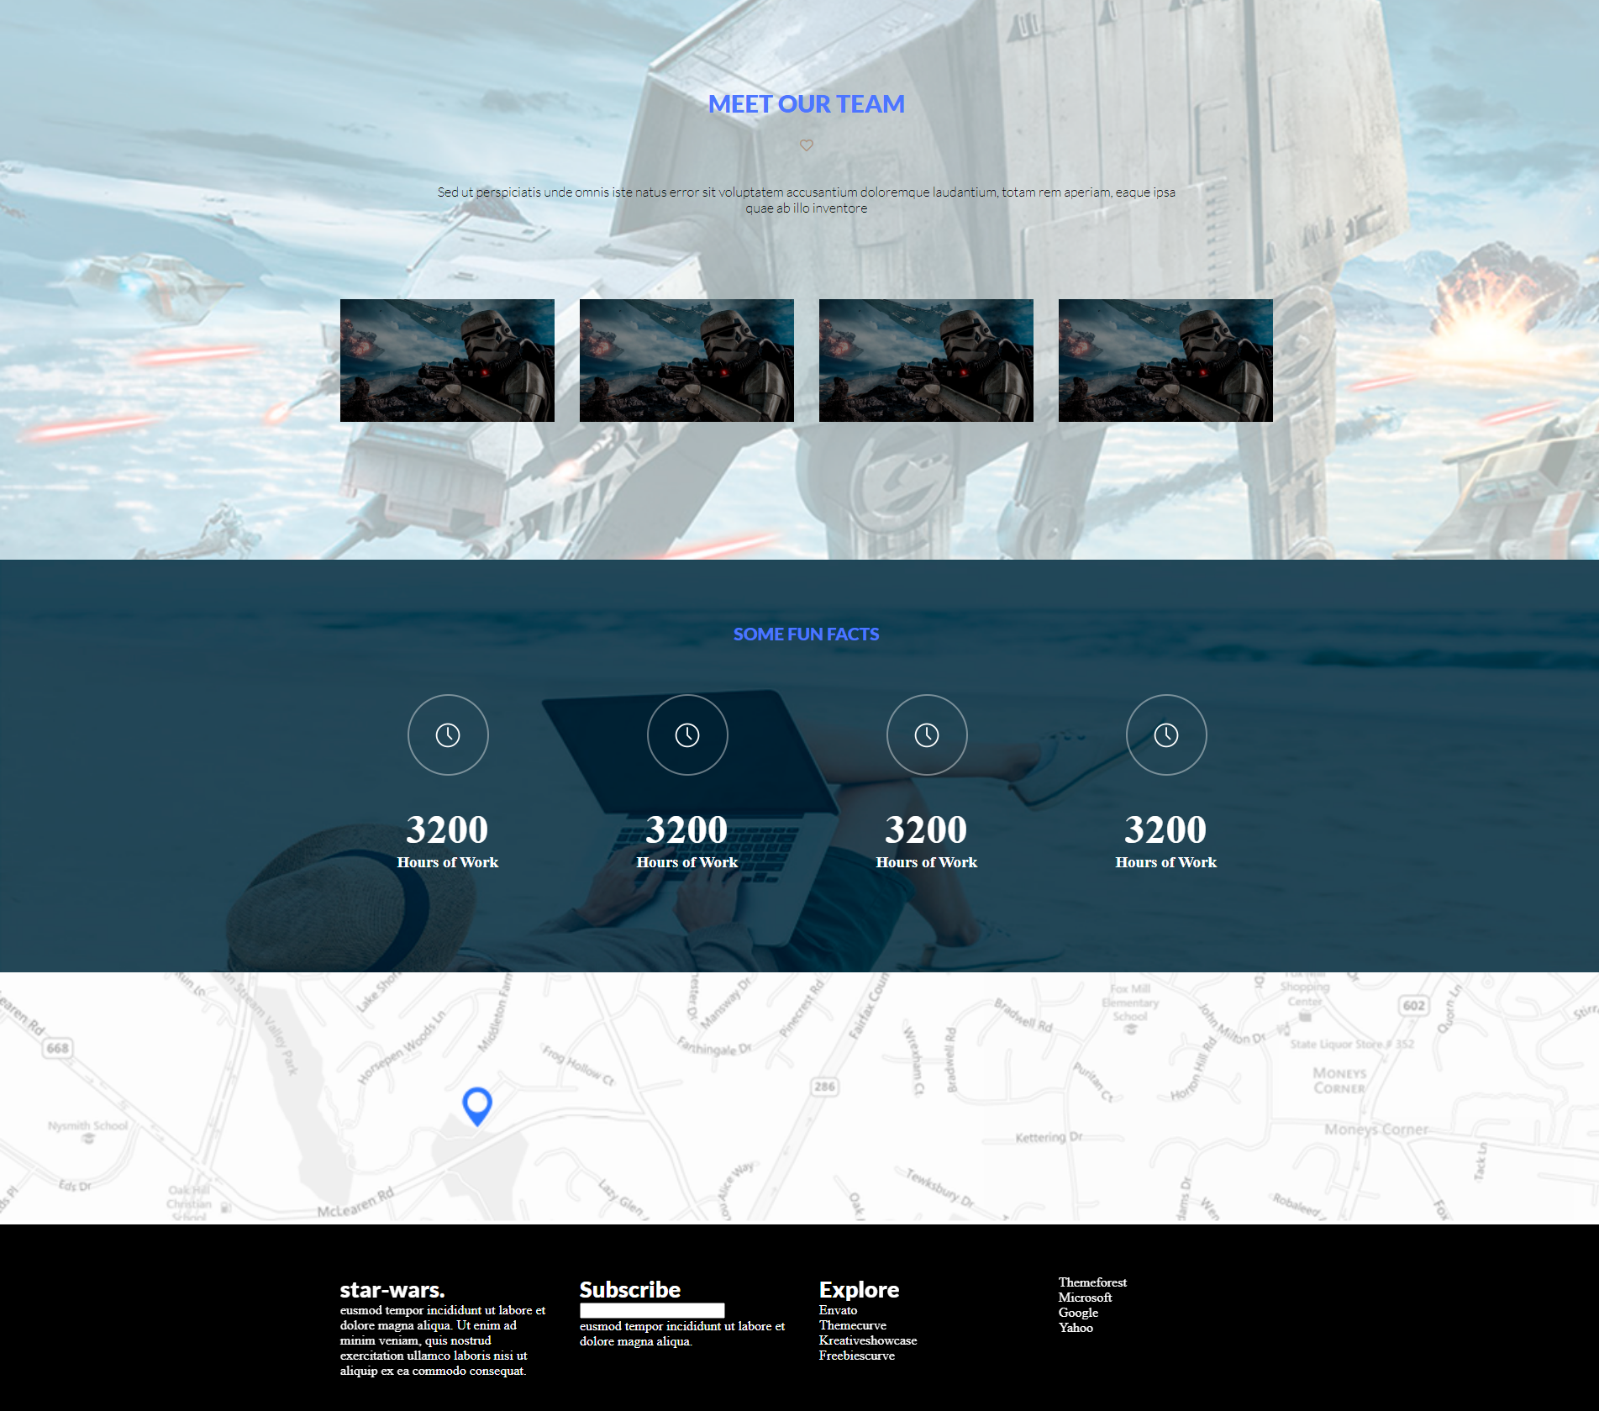Click the description text beneath Subscribe input

682,1334
